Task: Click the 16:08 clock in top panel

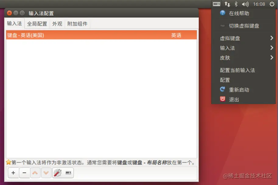Action: pos(259,4)
